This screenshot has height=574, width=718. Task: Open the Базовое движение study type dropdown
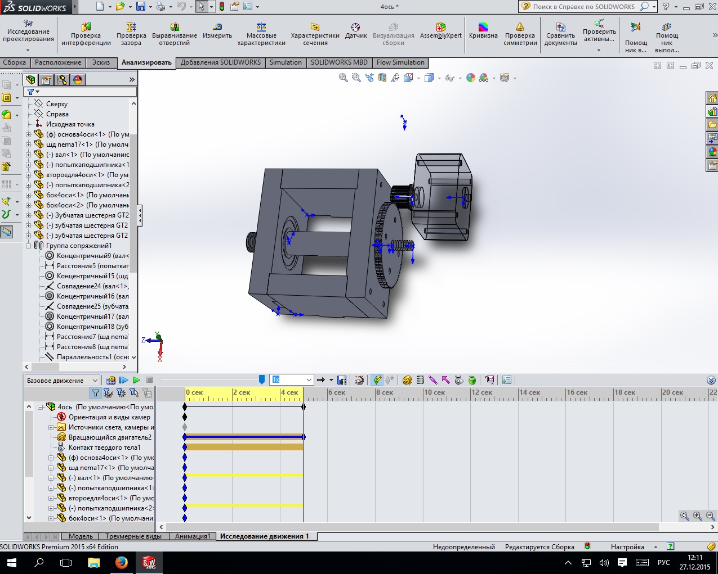(x=63, y=381)
